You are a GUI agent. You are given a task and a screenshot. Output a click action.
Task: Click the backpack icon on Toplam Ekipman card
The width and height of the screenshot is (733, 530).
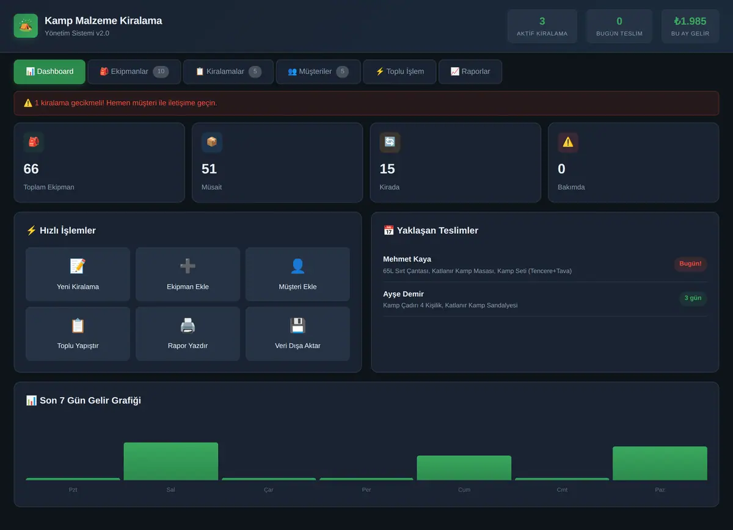pos(34,142)
